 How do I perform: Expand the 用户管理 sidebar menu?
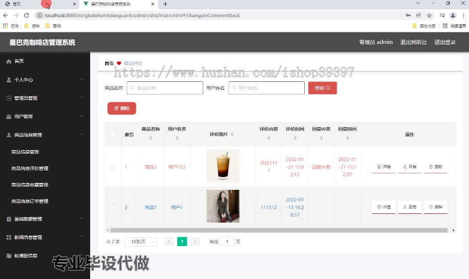pyautogui.click(x=81, y=116)
